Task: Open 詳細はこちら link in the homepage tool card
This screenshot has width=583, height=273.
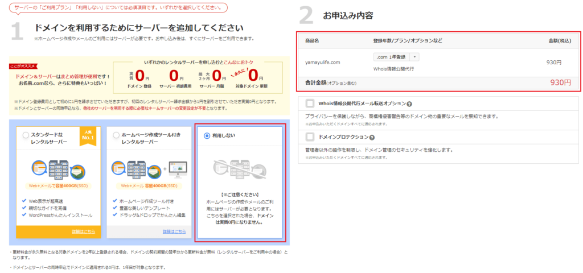Action: (x=174, y=231)
